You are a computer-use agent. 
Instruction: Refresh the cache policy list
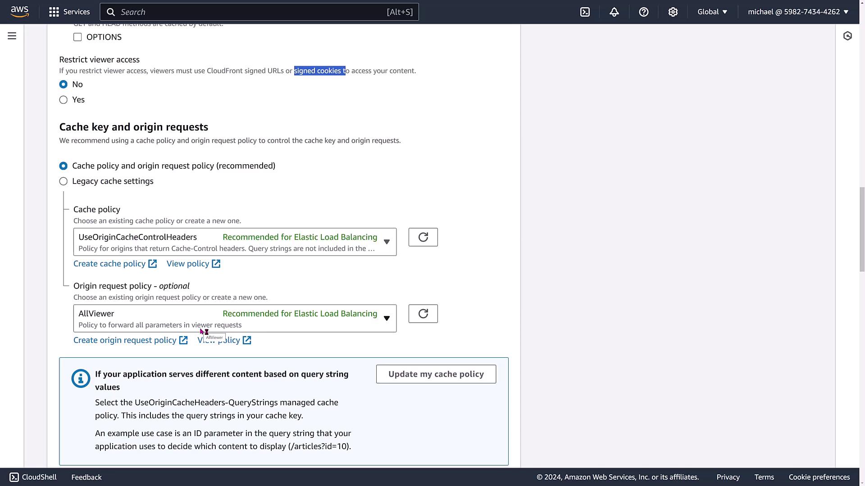423,237
